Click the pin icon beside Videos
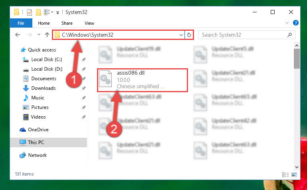307x190 pixels. [83, 117]
